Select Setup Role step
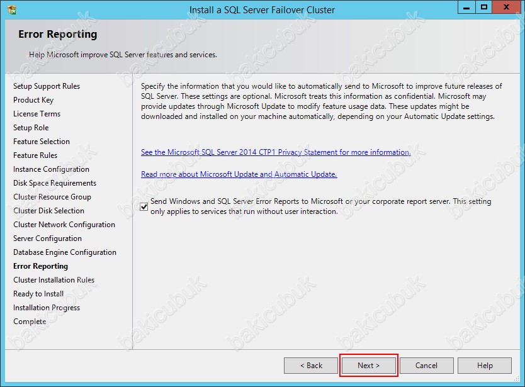The image size is (525, 387). pyautogui.click(x=31, y=128)
